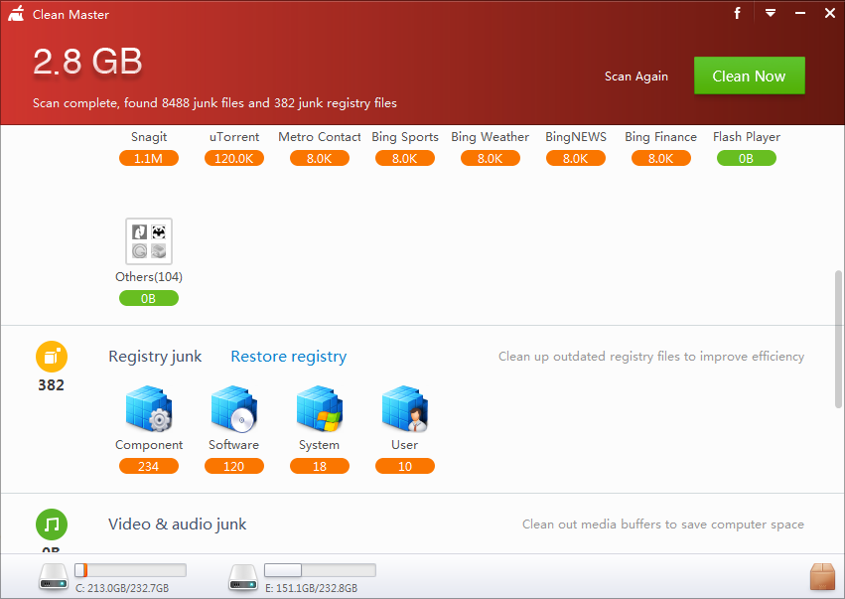Image resolution: width=845 pixels, height=599 pixels.
Task: Click the Scan Again link
Action: tap(635, 76)
